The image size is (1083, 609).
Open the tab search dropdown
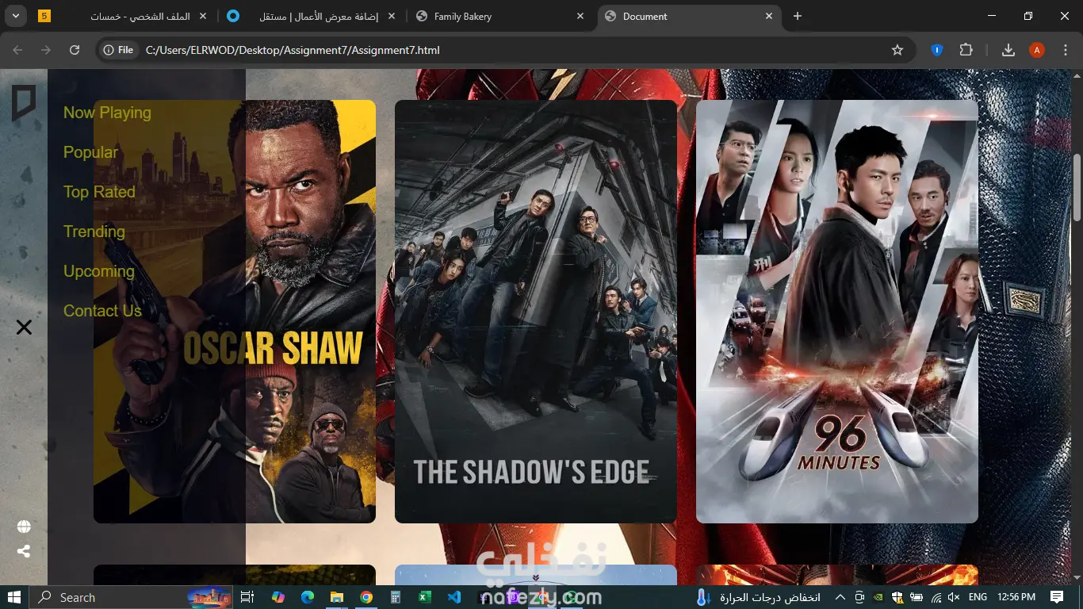pos(16,16)
